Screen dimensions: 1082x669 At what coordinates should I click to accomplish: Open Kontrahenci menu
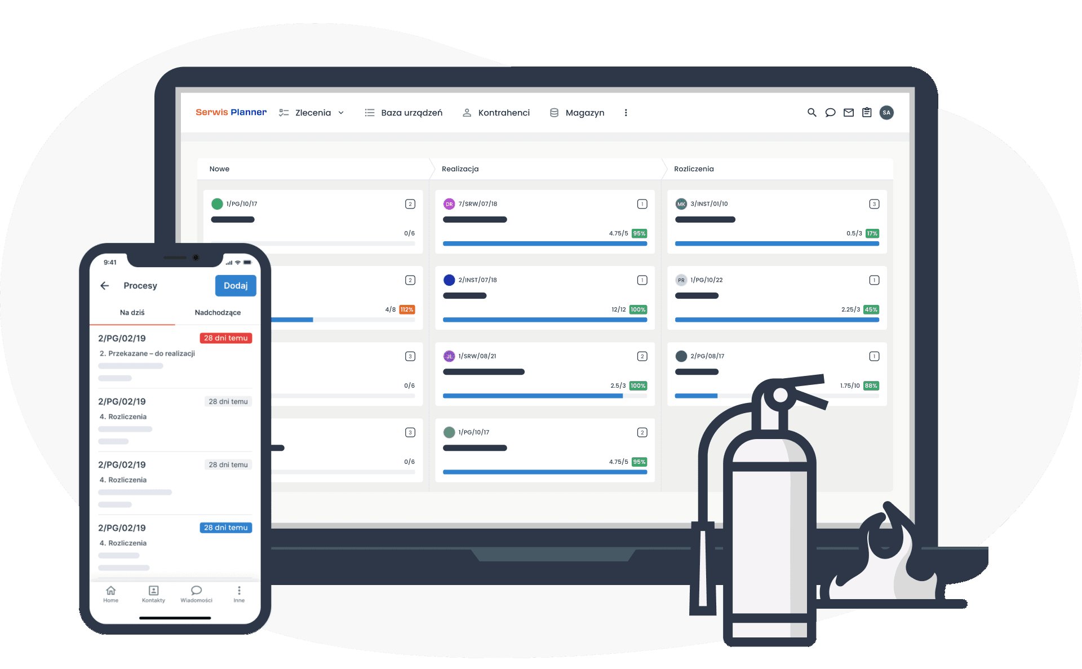click(496, 113)
